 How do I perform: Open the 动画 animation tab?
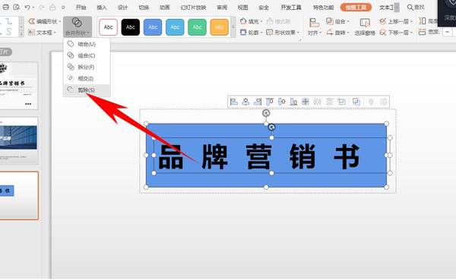coord(165,8)
